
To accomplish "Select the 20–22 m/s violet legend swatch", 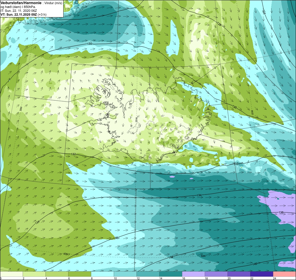I will 239,274.
